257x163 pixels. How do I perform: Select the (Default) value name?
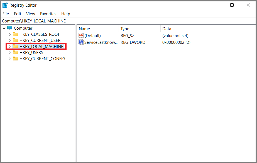pyautogui.click(x=93, y=35)
